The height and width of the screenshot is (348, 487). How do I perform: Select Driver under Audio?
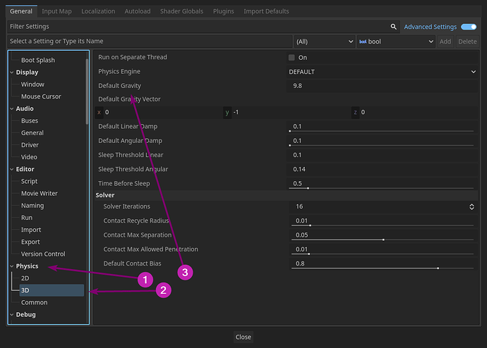[30, 144]
